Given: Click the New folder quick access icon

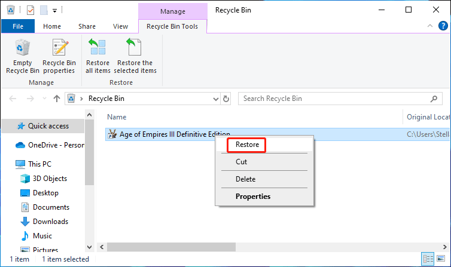Looking at the screenshot, I should [44, 10].
